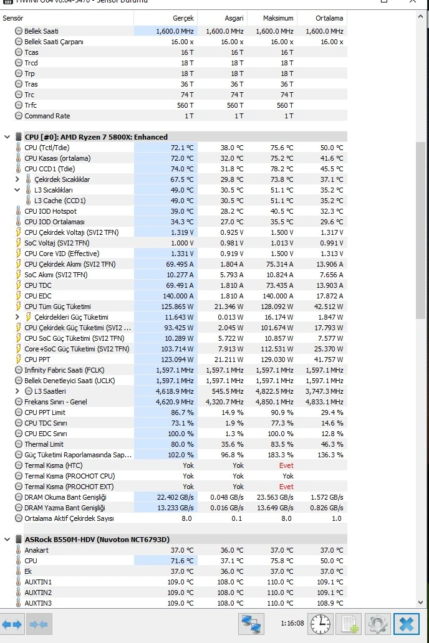
Task: Click the vertical scrollbar thumb
Action: pyautogui.click(x=420, y=231)
